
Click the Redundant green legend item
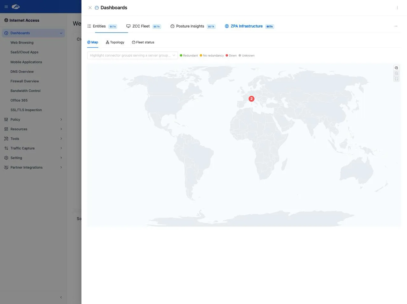tap(189, 56)
